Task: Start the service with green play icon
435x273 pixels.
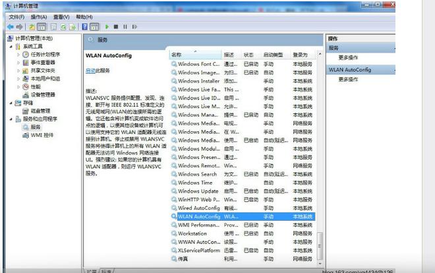Action: click(107, 27)
